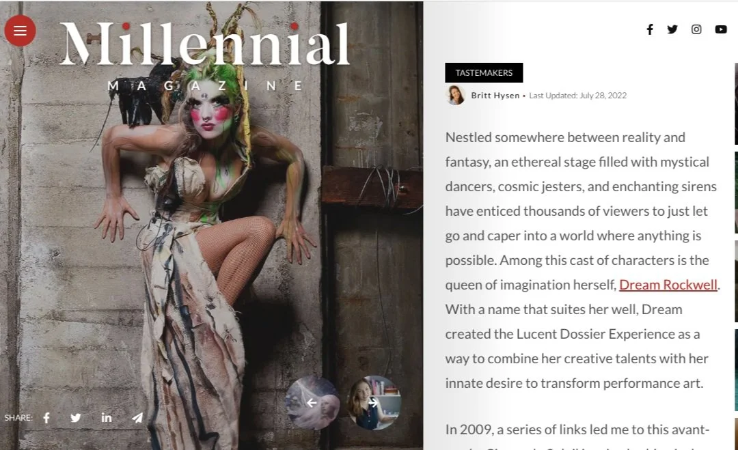Go to previous article arrow thumbnail
The image size is (738, 450).
(x=312, y=402)
